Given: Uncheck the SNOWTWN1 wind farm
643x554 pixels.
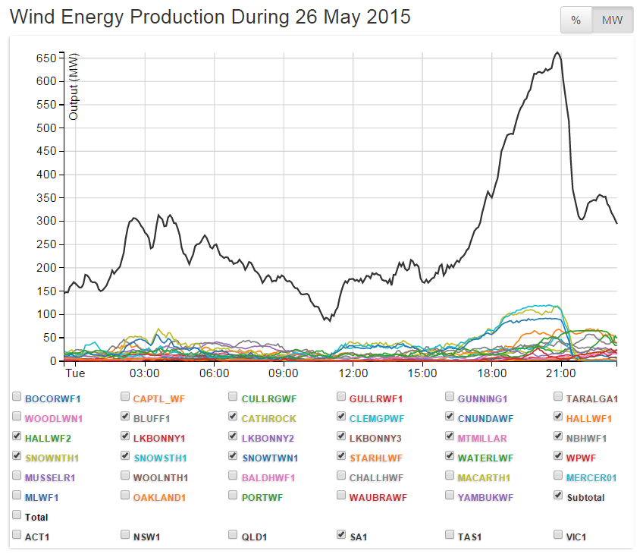Looking at the screenshot, I should (x=234, y=457).
